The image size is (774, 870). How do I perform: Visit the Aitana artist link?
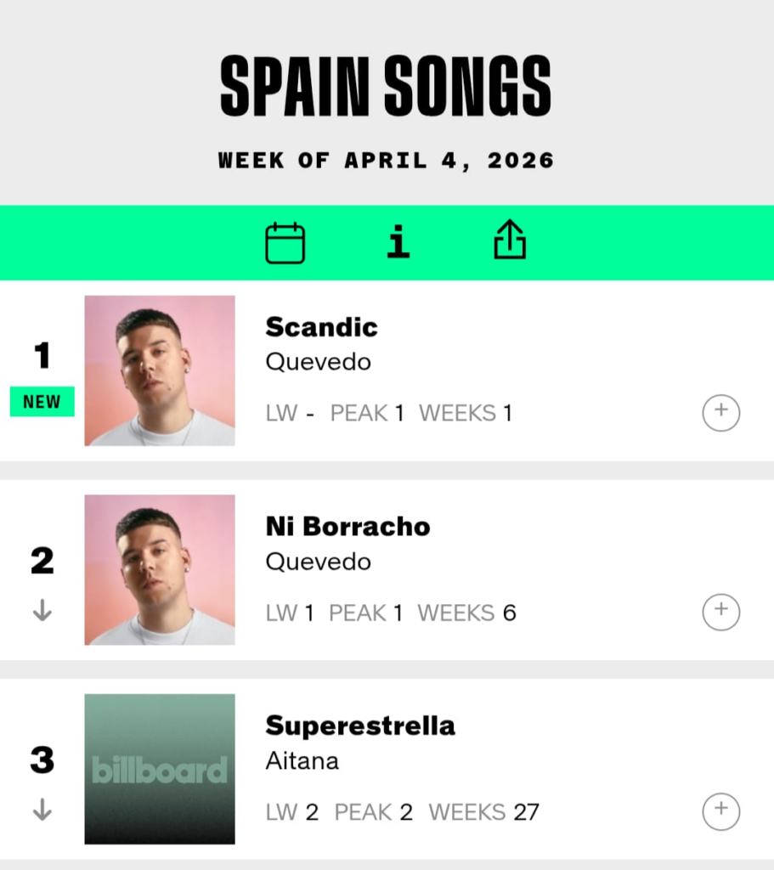point(302,760)
